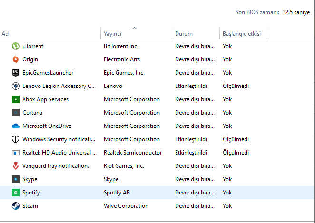Screen dimensions: 315x223
Task: Click the BitTorrent Inc. publisher cell
Action: click(x=121, y=46)
